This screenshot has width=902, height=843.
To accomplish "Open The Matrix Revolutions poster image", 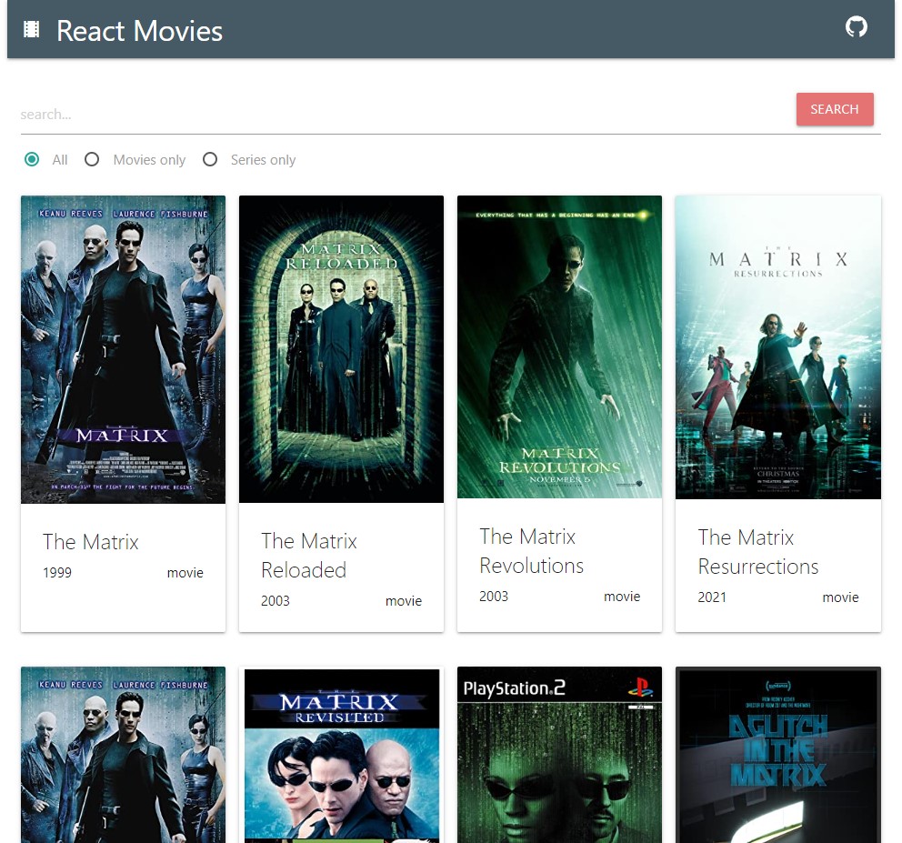I will click(x=559, y=347).
